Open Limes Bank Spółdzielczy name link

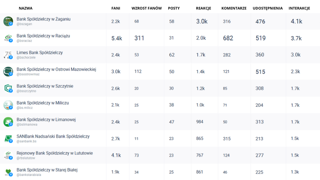40,53
